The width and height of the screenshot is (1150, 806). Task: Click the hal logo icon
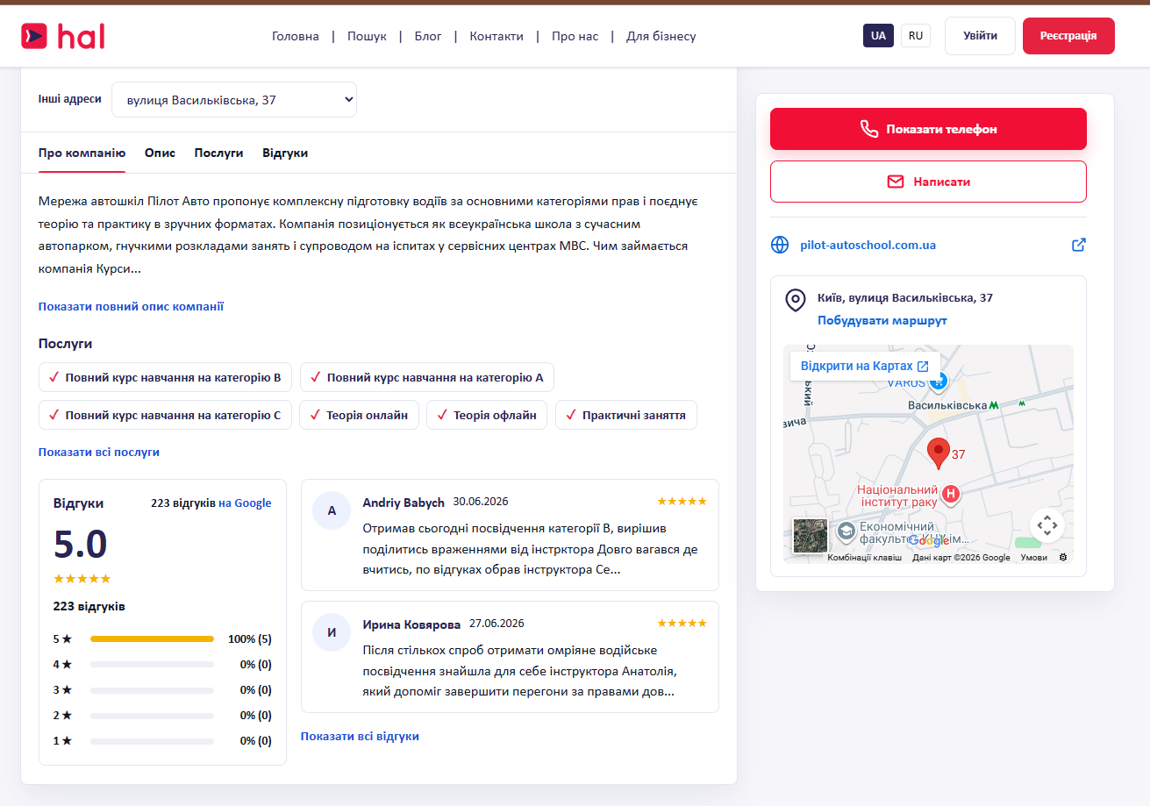pos(35,36)
